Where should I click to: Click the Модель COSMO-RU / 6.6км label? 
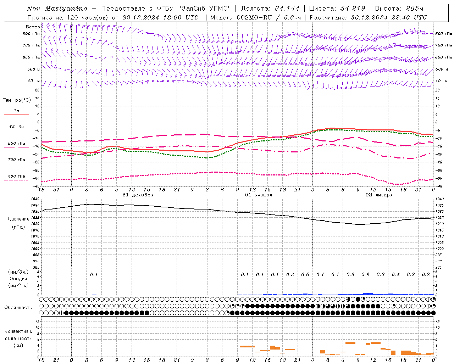point(255,17)
